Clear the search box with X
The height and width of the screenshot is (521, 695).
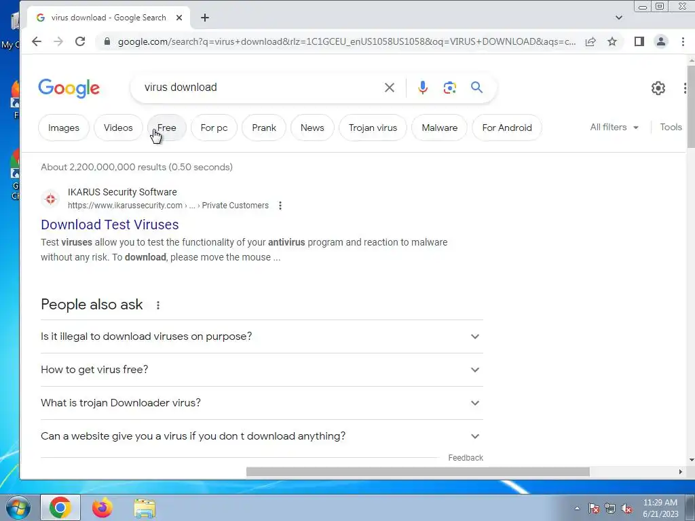click(389, 88)
